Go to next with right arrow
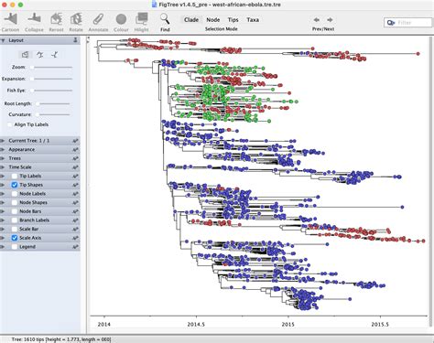The height and width of the screenshot is (343, 434). point(330,20)
